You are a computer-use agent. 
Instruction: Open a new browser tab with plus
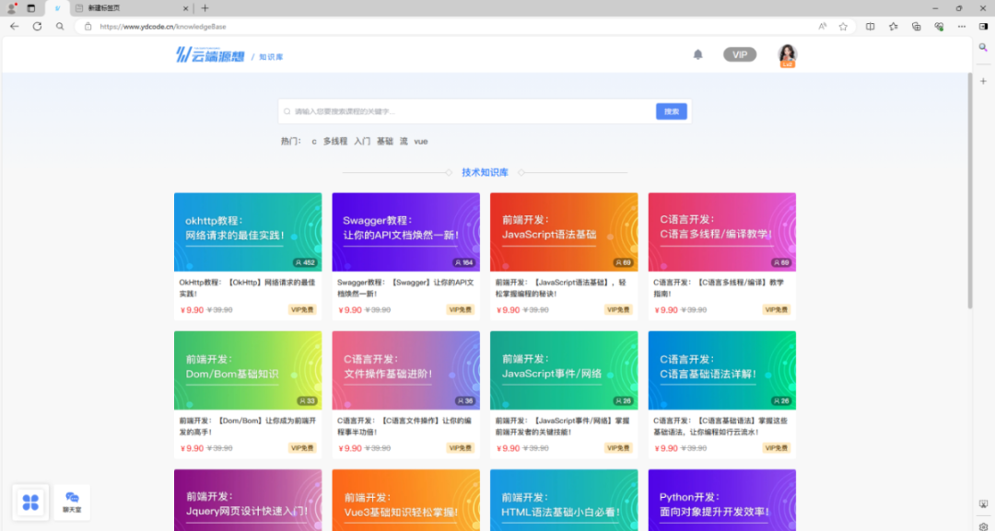205,7
